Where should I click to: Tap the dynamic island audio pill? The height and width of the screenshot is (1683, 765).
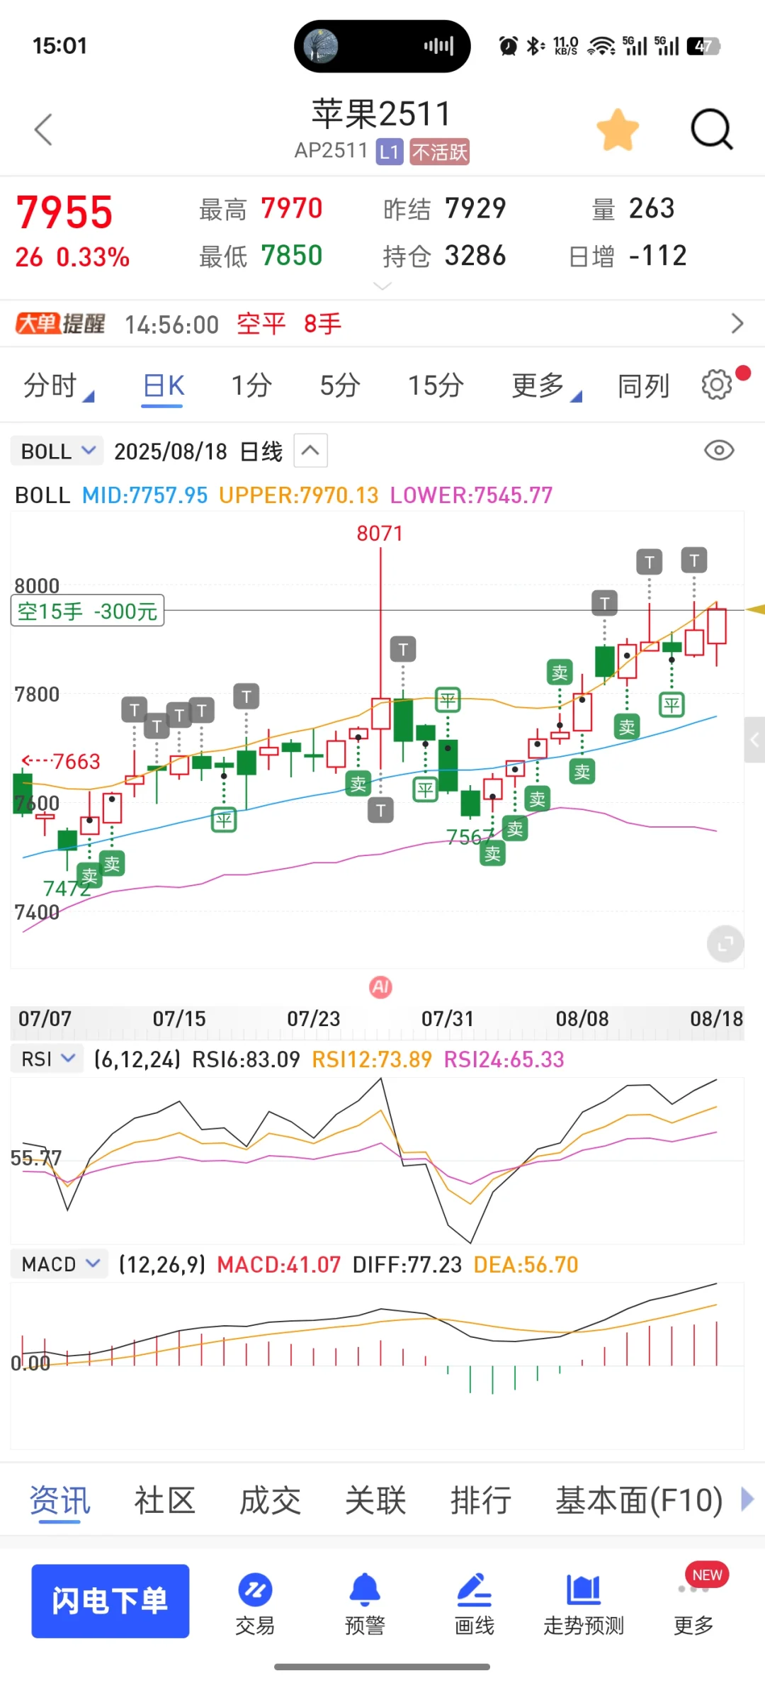382,46
